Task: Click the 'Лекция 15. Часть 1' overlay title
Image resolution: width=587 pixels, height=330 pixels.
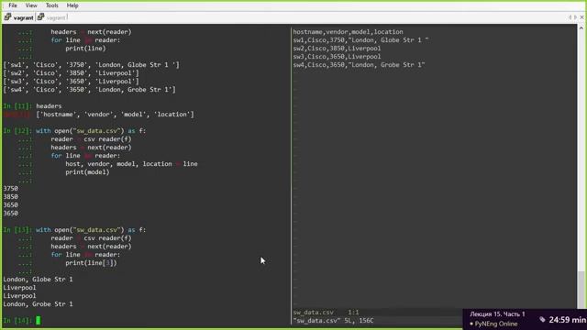Action: coord(497,313)
